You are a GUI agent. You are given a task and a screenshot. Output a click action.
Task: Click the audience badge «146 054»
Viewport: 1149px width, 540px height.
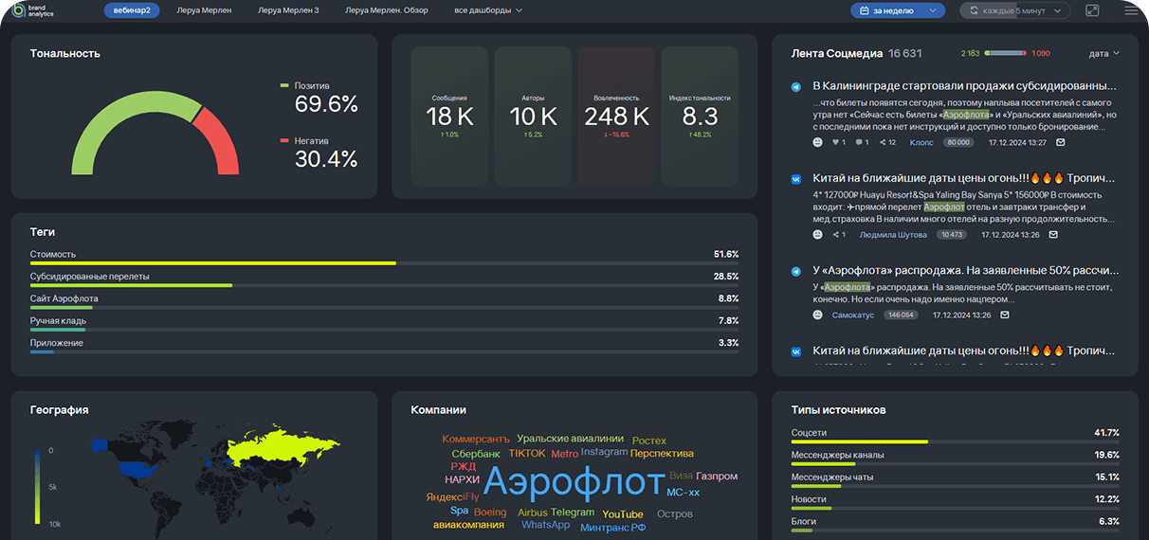coord(900,315)
